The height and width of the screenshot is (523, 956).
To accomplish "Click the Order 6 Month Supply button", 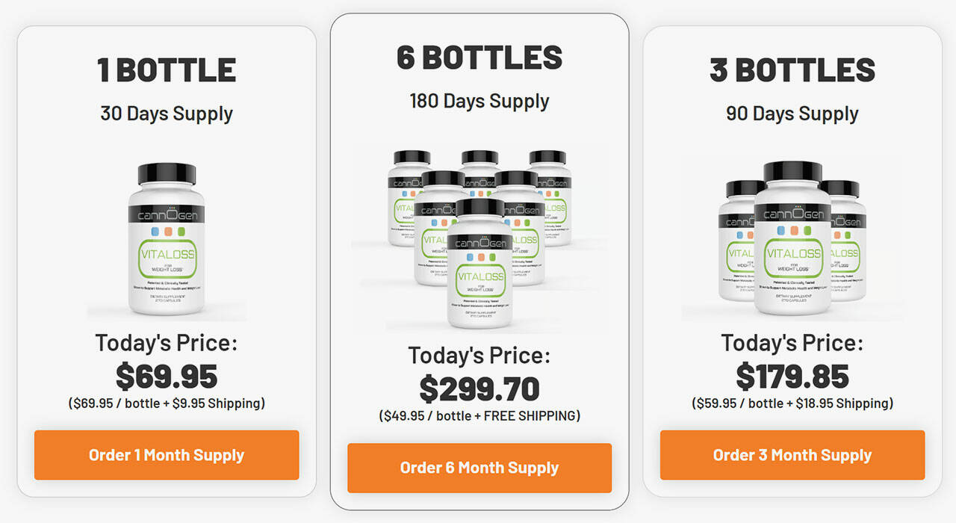I will coord(479,468).
